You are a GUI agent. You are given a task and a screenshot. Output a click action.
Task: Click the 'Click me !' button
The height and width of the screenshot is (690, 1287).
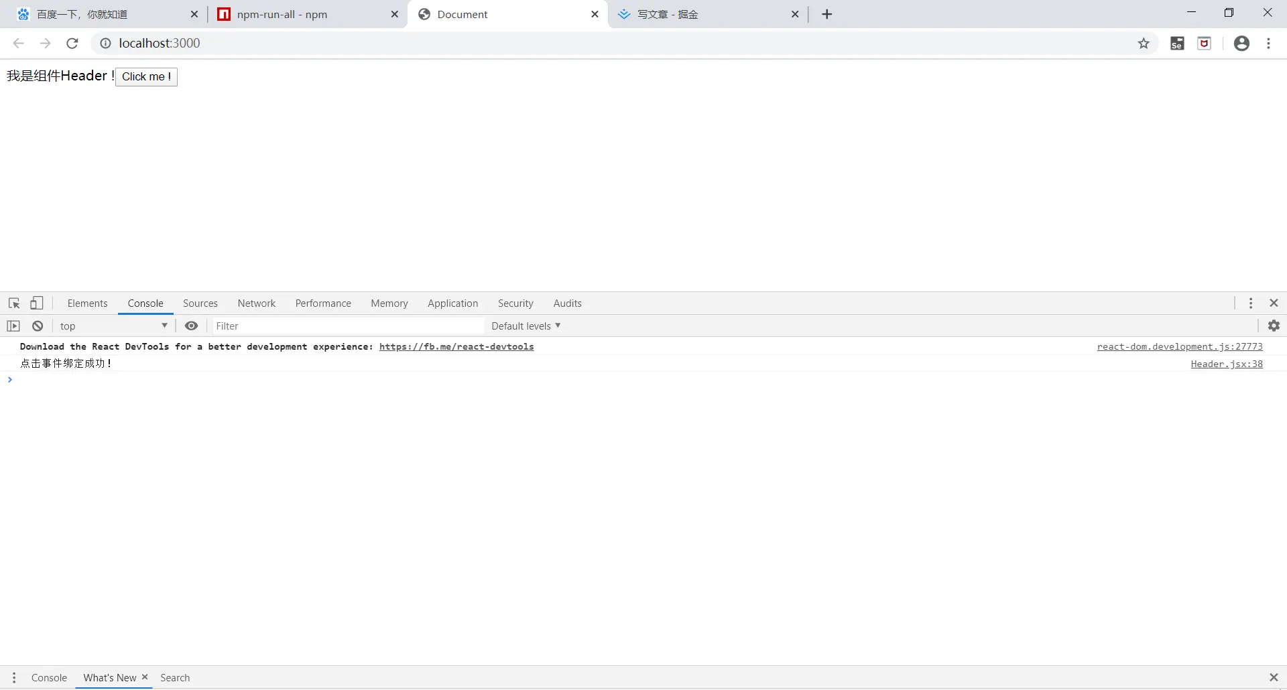pos(146,76)
